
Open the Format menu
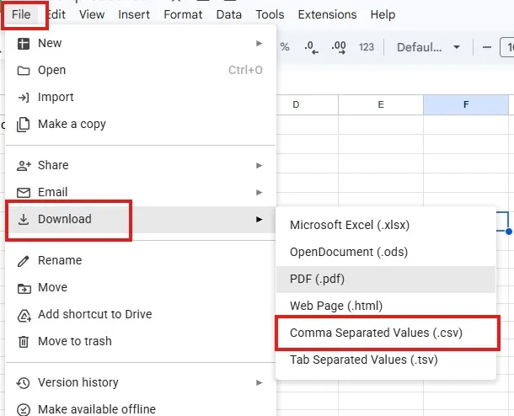point(183,15)
